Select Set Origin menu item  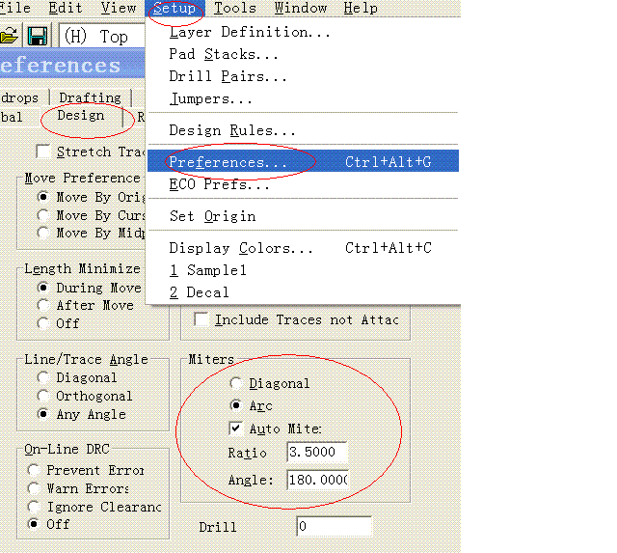pyautogui.click(x=303, y=216)
